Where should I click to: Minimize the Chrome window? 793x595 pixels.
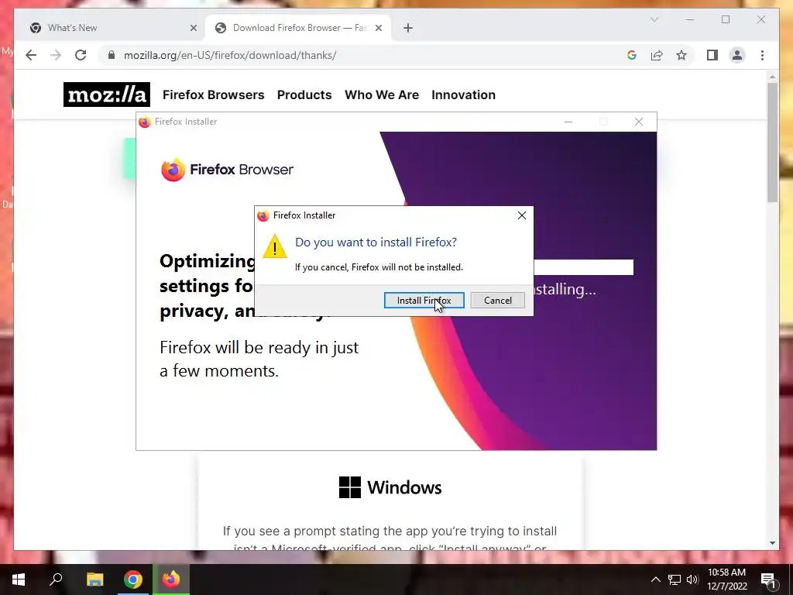tap(690, 19)
